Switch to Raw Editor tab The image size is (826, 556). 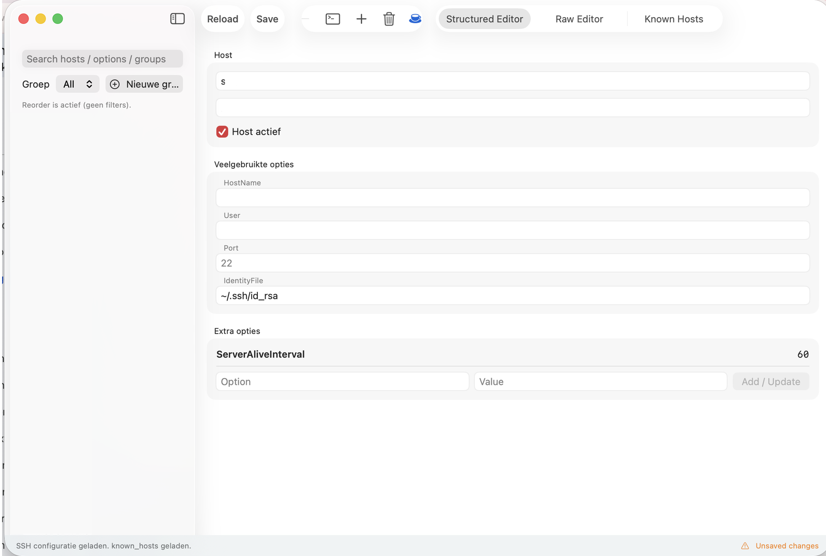pos(579,19)
